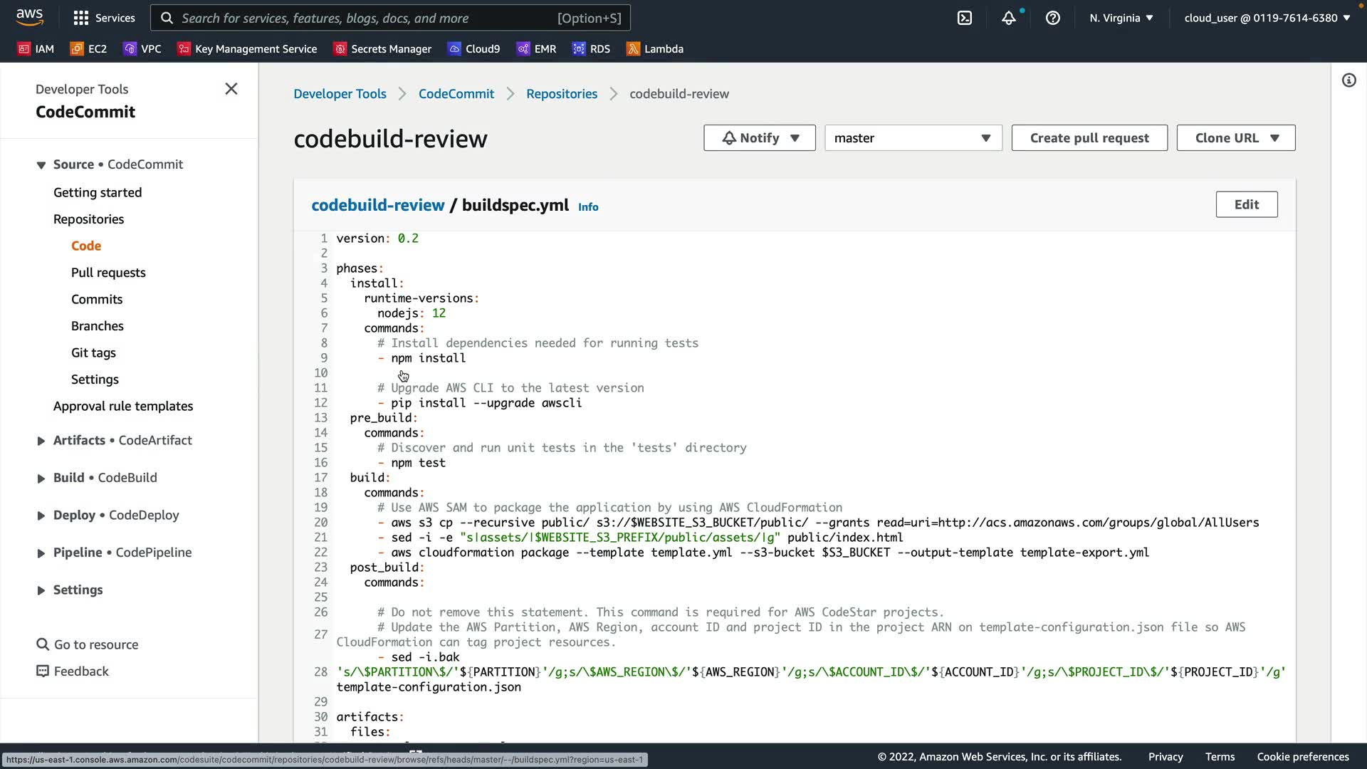This screenshot has height=769, width=1367.
Task: Collapse Source CodeCommit section
Action: pos(41,165)
